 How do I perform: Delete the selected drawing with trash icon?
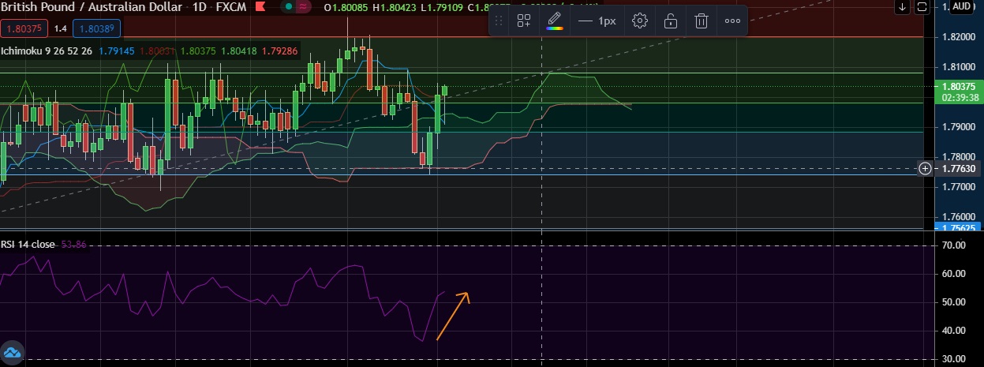[x=701, y=21]
